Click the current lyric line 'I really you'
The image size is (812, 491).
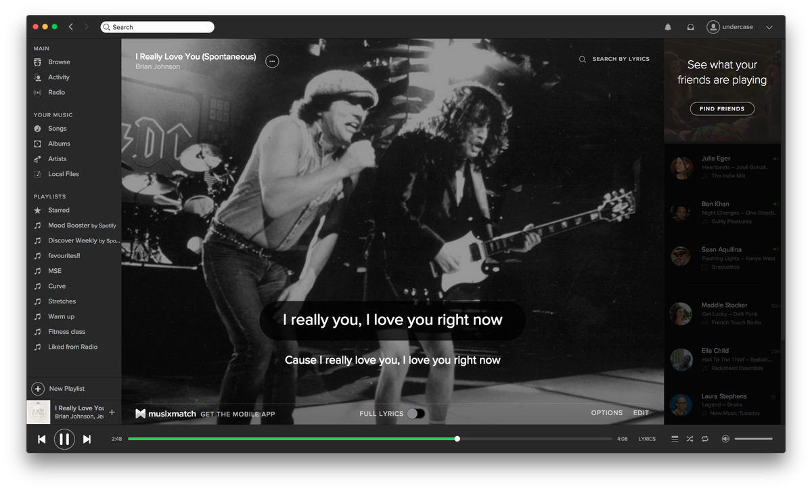(x=392, y=320)
